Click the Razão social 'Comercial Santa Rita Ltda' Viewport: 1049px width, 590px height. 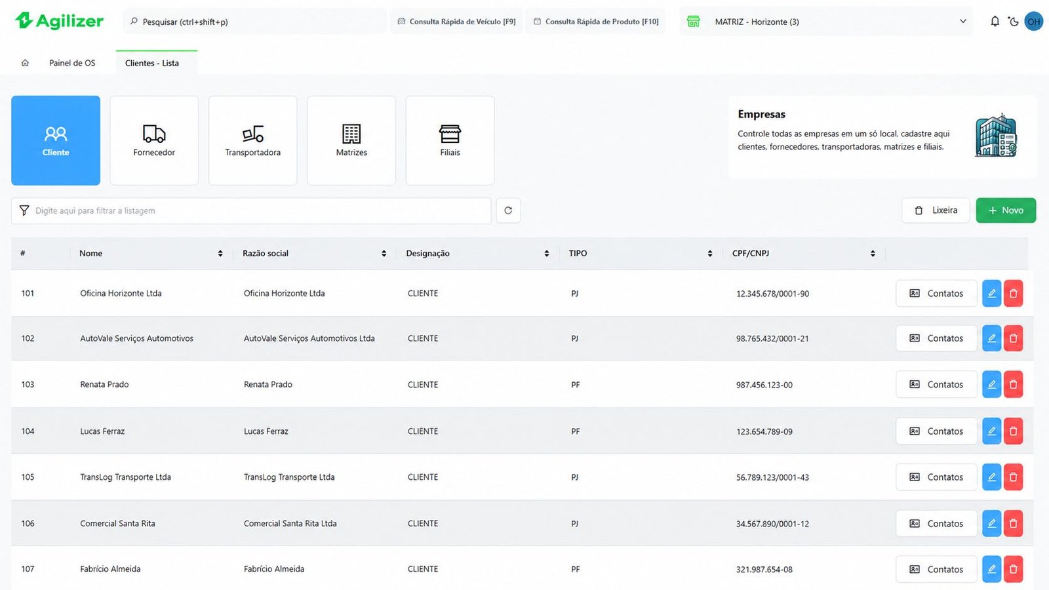pyautogui.click(x=290, y=523)
